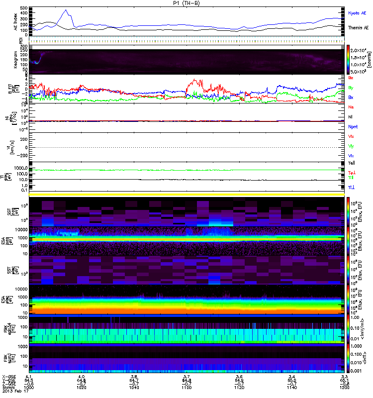Click the 1140 time tick label
This screenshot has height=398, width=373.
click(292, 388)
